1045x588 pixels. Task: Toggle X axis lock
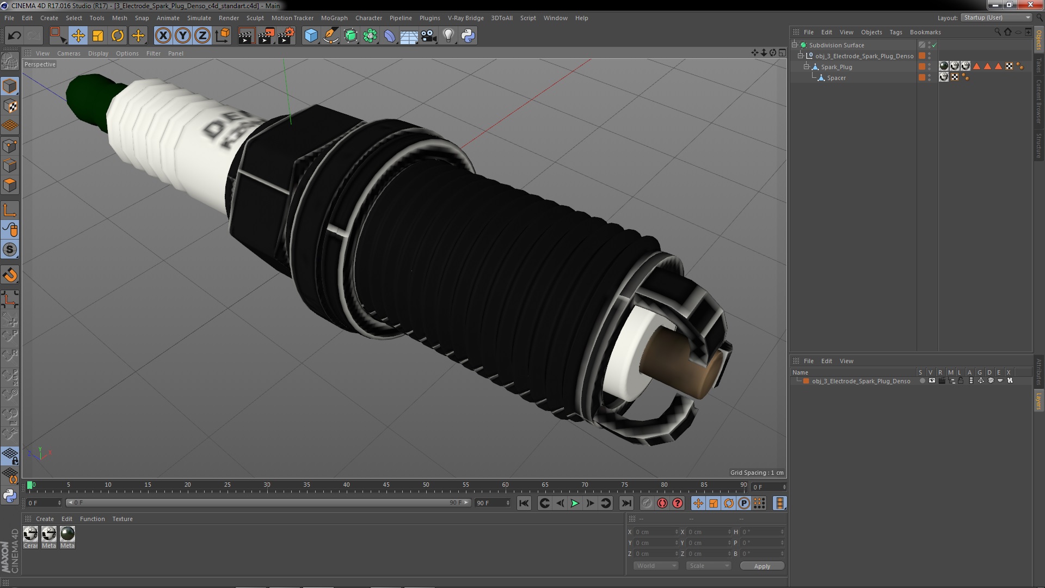coord(163,36)
